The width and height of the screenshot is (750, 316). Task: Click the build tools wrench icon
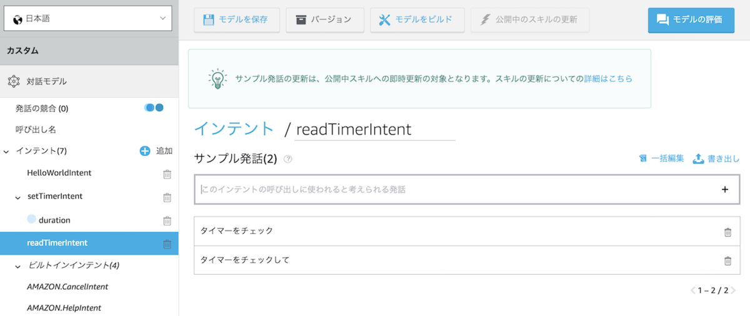[384, 19]
